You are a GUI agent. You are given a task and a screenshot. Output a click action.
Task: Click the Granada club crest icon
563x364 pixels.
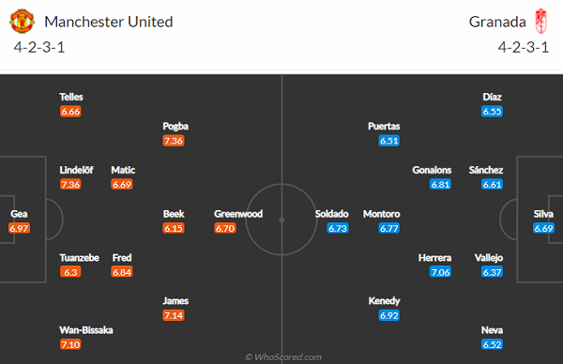pyautogui.click(x=540, y=22)
